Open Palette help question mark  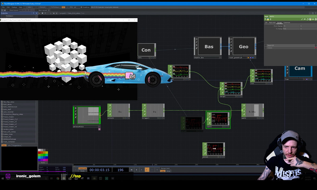[x=33, y=13]
